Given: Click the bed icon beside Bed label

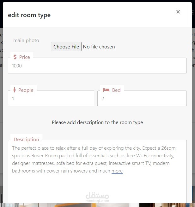Looking at the screenshot, I should 106,90.
